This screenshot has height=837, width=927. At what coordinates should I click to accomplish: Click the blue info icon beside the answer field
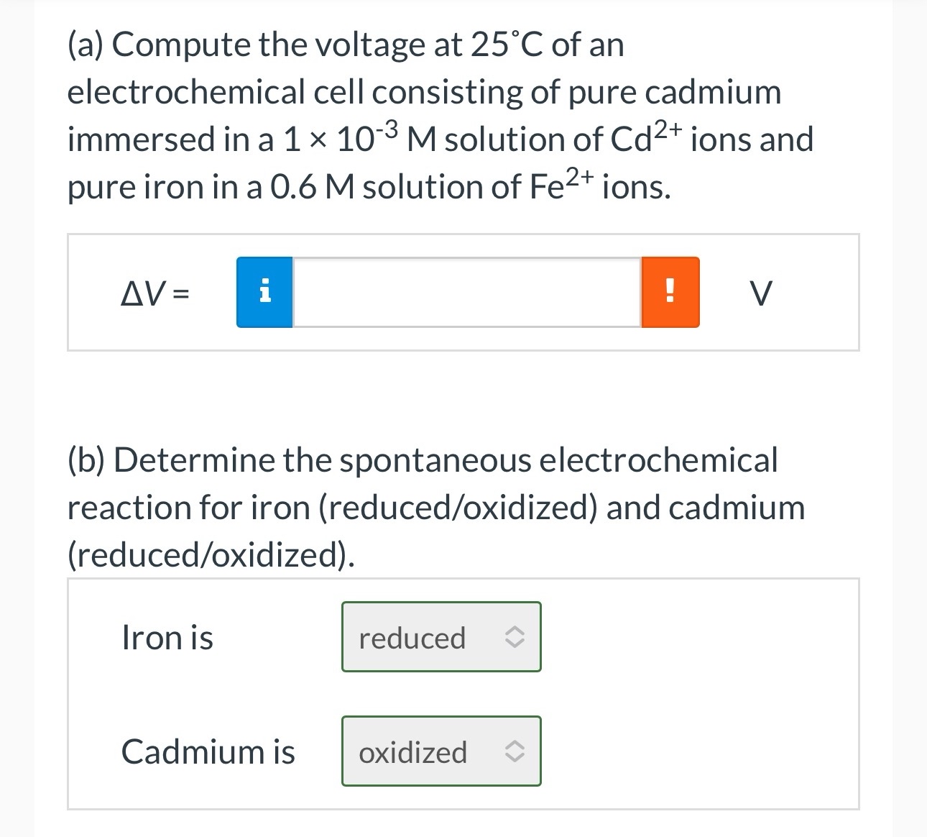click(264, 292)
